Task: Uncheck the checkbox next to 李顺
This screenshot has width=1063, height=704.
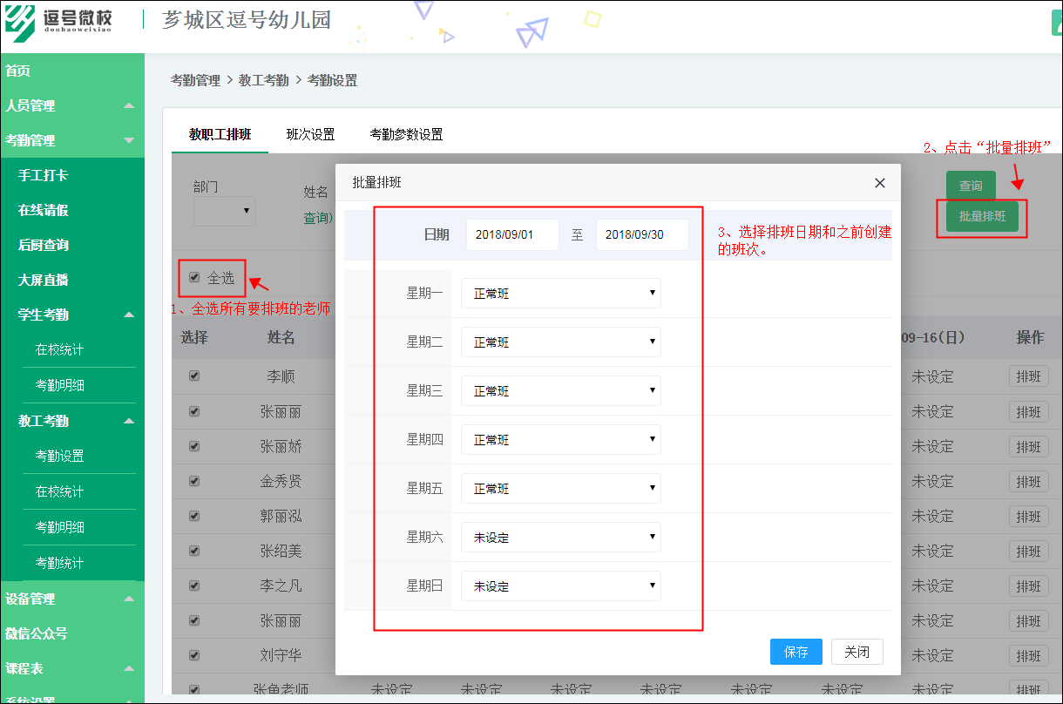Action: (x=193, y=376)
